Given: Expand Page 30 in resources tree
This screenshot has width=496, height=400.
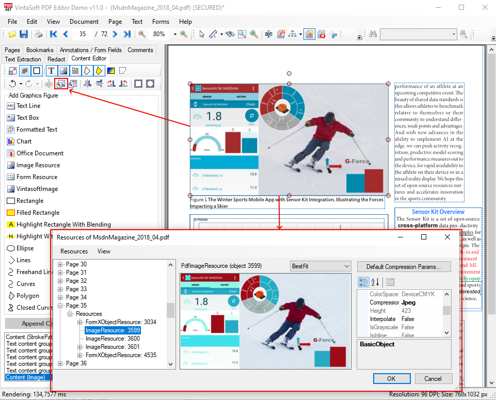Looking at the screenshot, I should [x=60, y=264].
